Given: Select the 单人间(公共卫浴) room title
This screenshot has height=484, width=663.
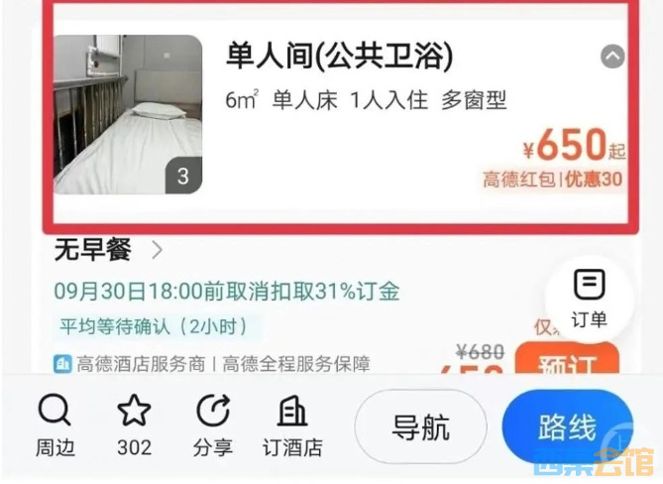Looking at the screenshot, I should (x=340, y=56).
